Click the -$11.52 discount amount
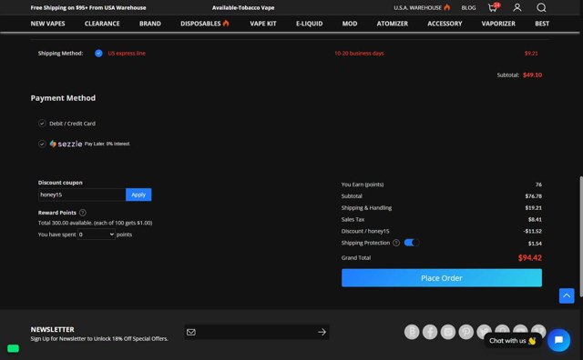Image resolution: width=583 pixels, height=360 pixels. pos(532,231)
